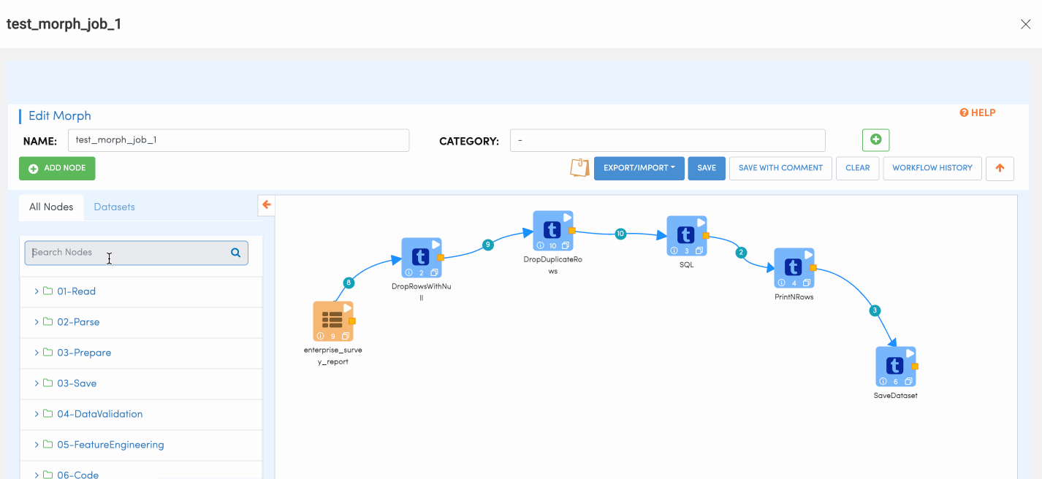Click the Clear button
This screenshot has width=1042, height=479.
[x=858, y=168]
